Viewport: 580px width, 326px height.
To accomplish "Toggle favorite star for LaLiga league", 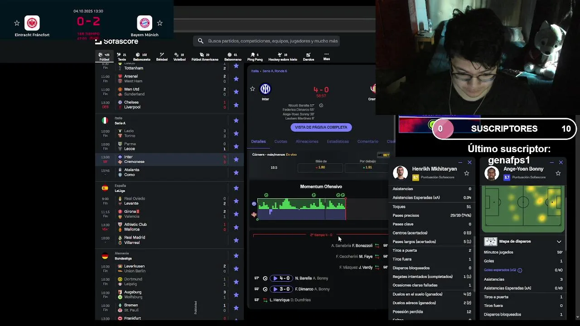I will point(236,188).
